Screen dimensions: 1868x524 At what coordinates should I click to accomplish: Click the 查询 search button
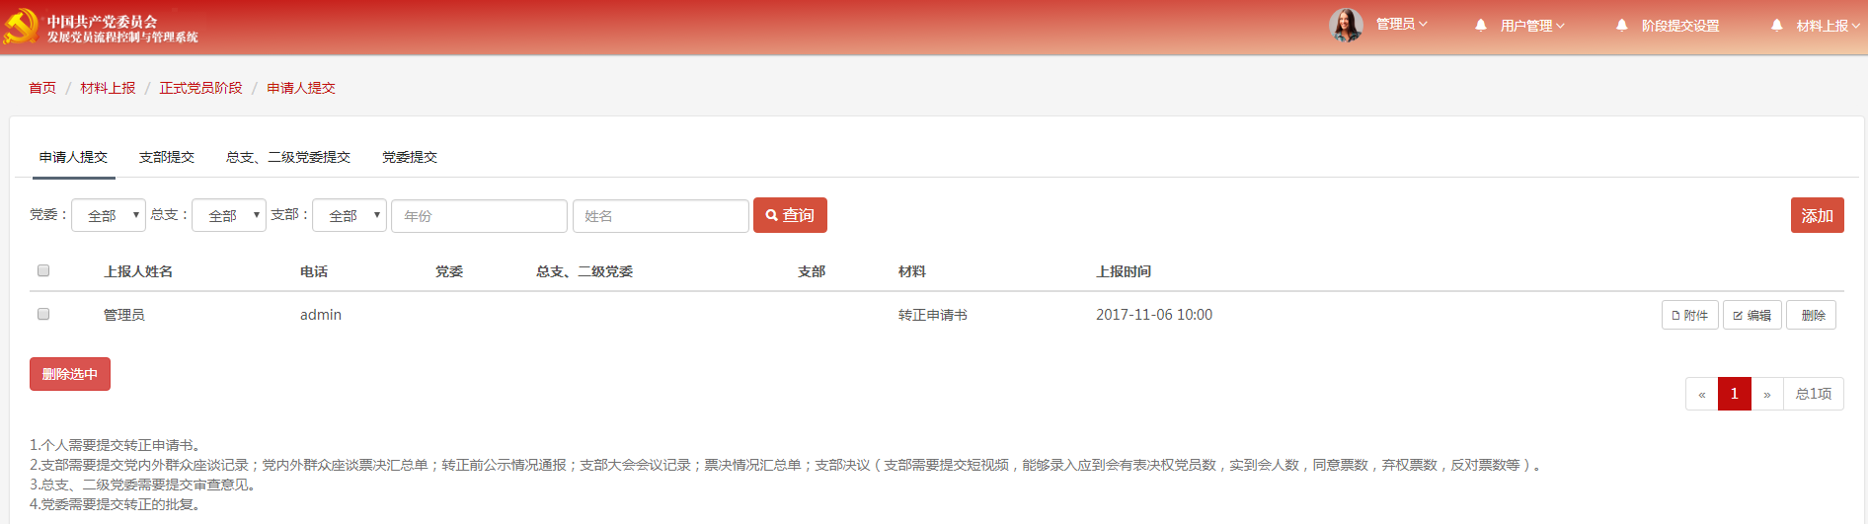click(790, 215)
